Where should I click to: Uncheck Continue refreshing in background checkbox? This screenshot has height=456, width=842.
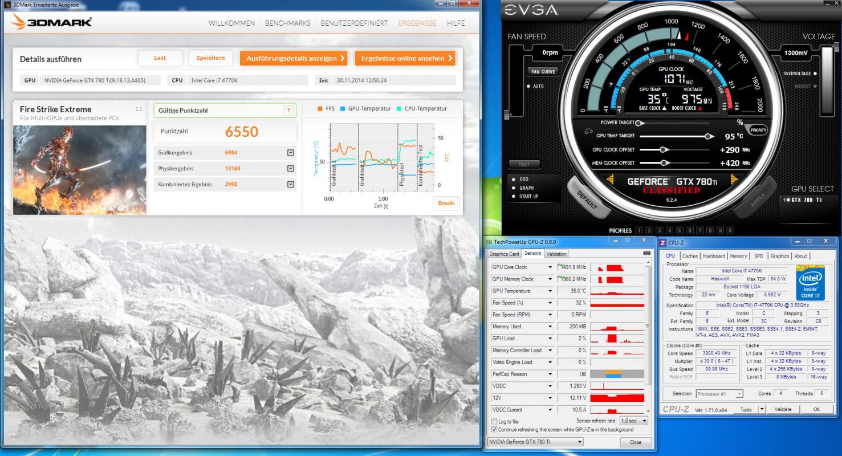click(494, 429)
